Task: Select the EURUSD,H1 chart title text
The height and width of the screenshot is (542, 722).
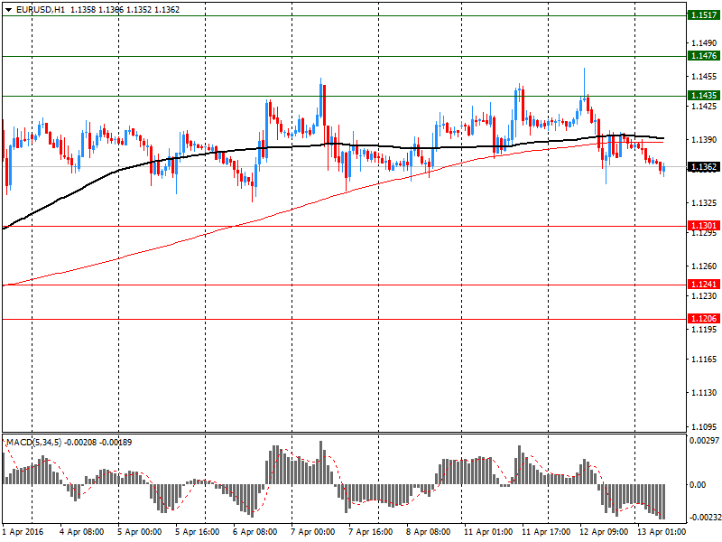Action: pos(41,9)
